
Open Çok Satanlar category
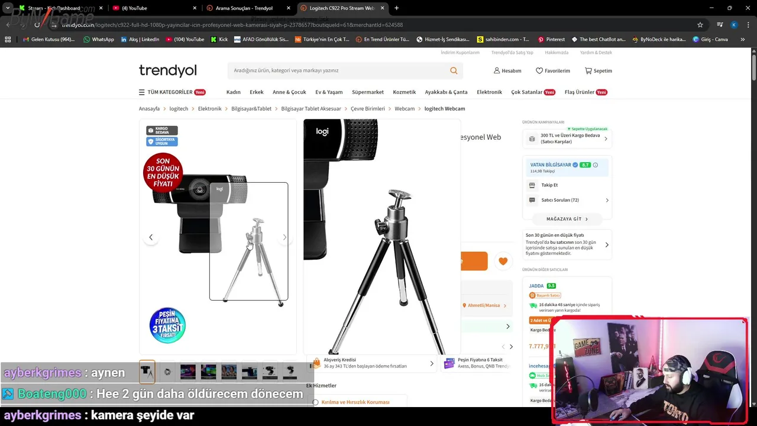coord(533,92)
